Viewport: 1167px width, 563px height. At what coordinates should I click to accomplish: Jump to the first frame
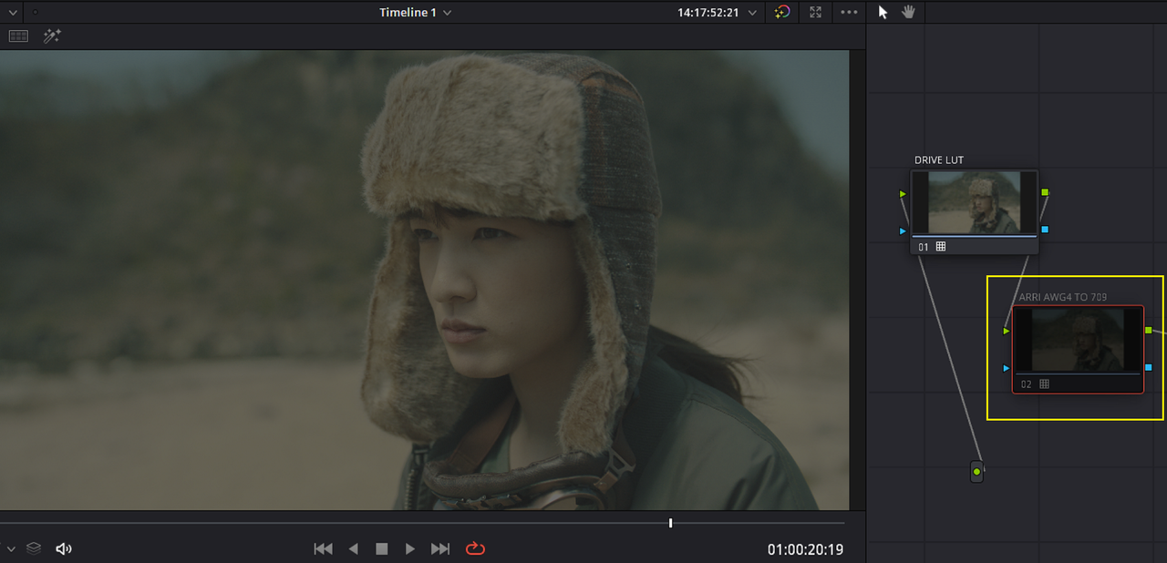(323, 548)
